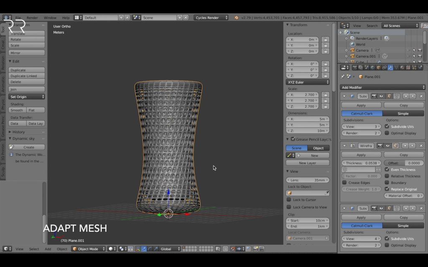Viewport: 428px width, 267px height.
Task: Click the Duplicate Linked button
Action: click(26, 76)
